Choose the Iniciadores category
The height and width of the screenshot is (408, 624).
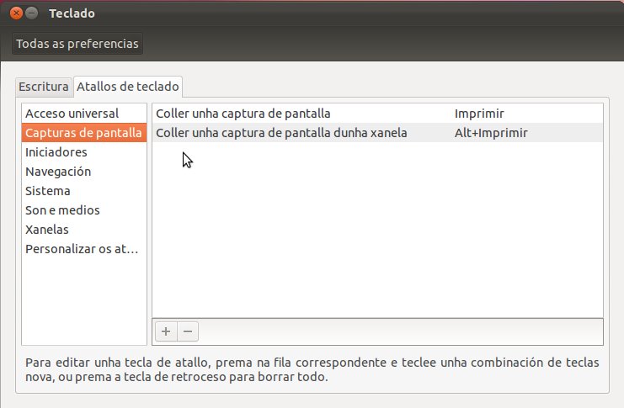[x=84, y=152]
